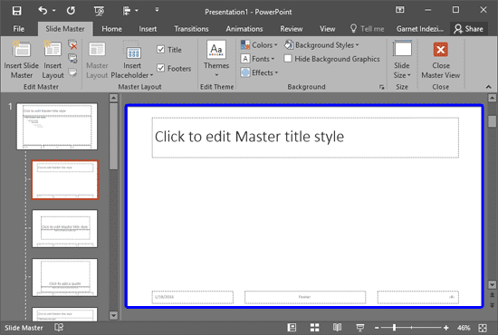498x335 pixels.
Task: Expand the Colors dropdown
Action: click(259, 45)
